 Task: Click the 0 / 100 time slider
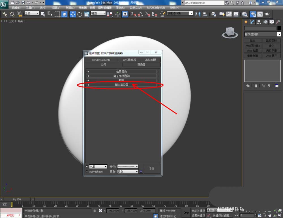pyautogui.click(x=17, y=199)
